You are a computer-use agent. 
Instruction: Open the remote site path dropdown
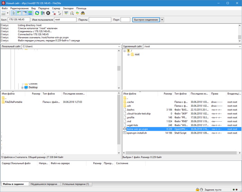[x=240, y=46]
